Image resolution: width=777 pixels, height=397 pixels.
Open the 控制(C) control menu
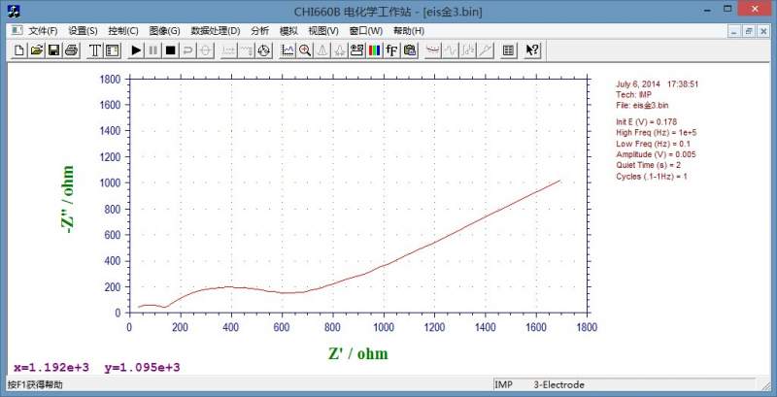click(x=124, y=31)
